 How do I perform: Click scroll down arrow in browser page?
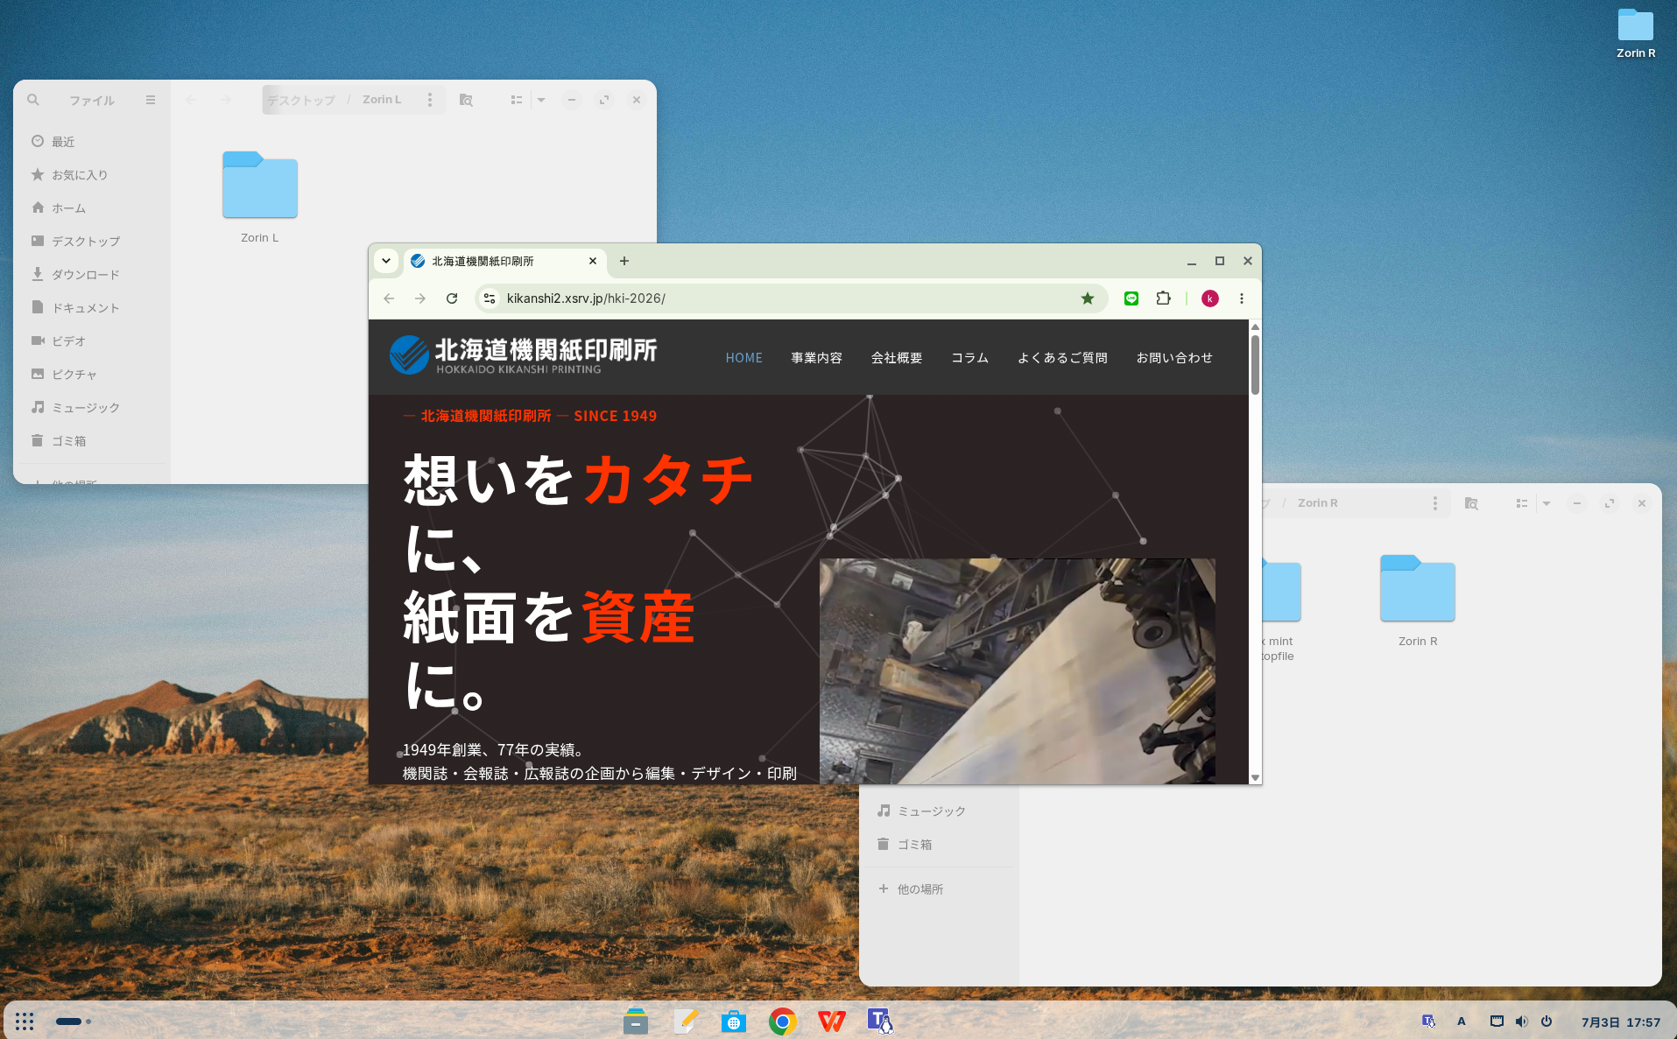(1255, 777)
